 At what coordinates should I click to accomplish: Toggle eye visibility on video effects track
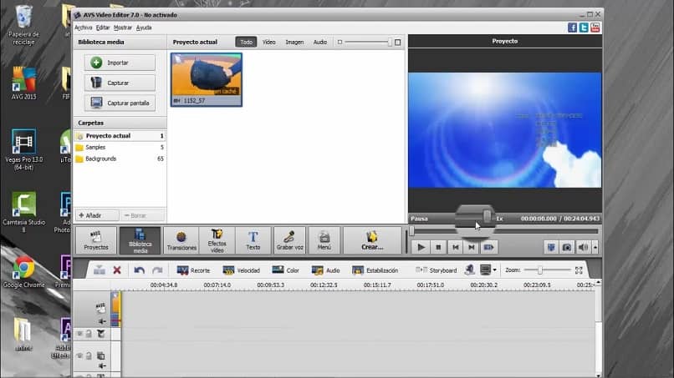click(x=79, y=334)
